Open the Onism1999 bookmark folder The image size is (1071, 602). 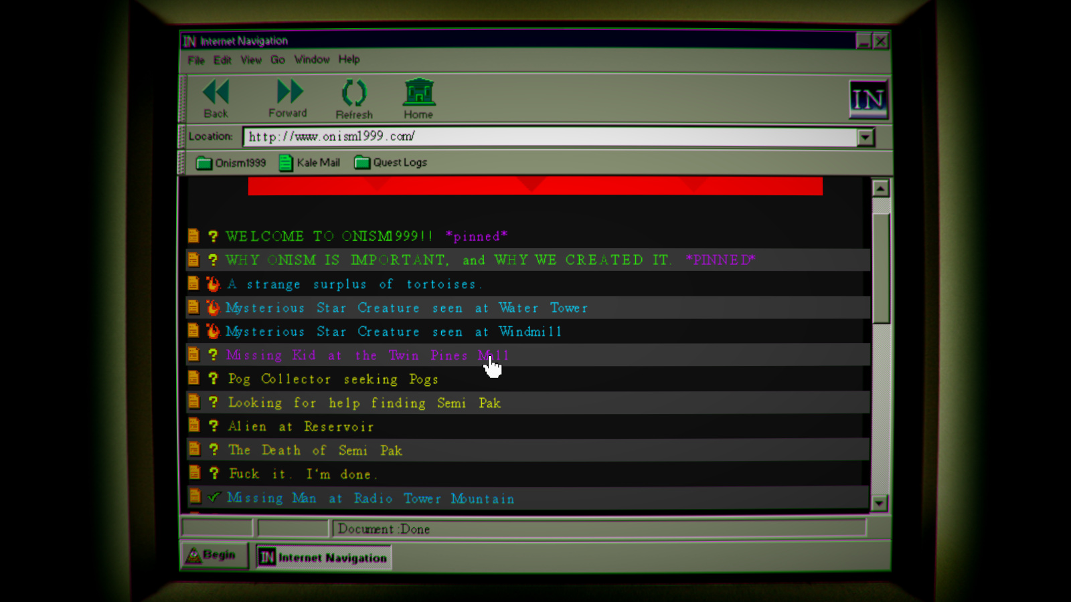click(x=231, y=163)
